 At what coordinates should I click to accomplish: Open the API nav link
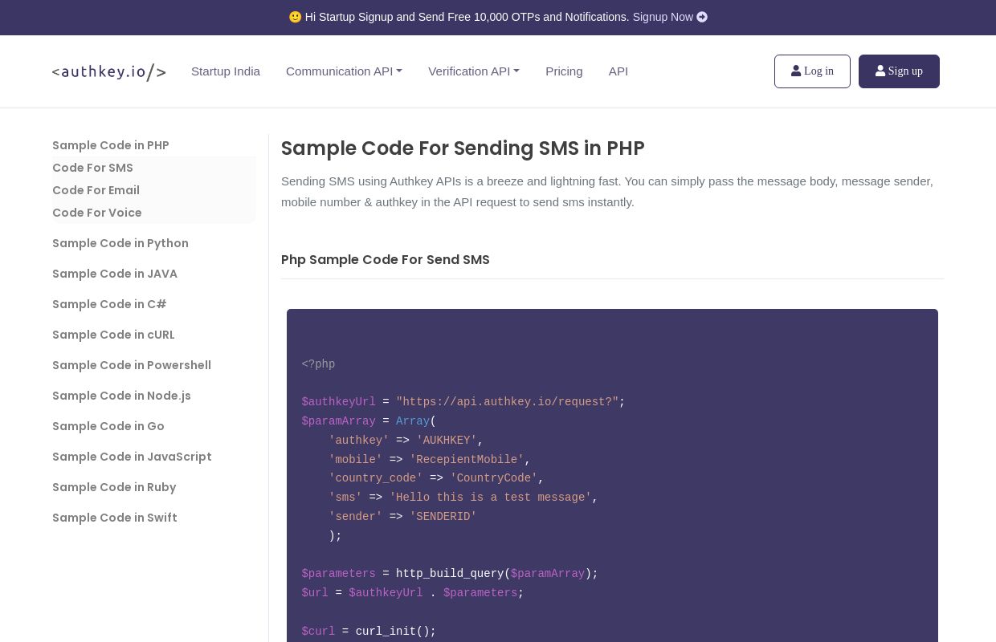click(618, 71)
